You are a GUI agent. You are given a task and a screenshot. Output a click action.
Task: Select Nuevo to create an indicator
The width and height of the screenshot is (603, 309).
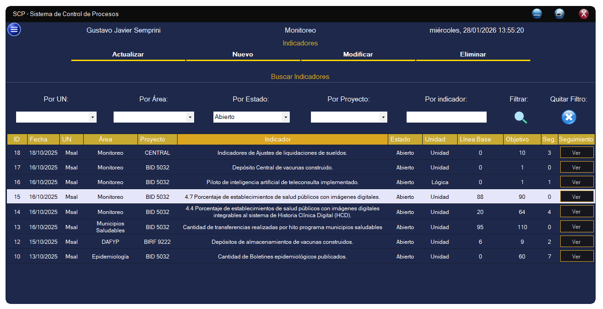point(243,54)
